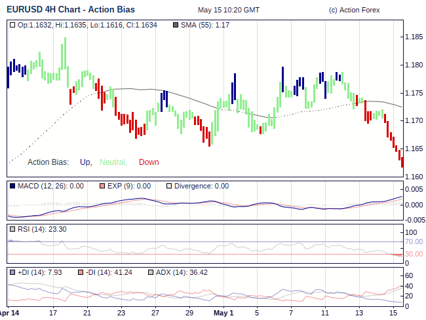Click the OHLC price legend swatch
The width and height of the screenshot is (426, 320).
tap(12, 26)
